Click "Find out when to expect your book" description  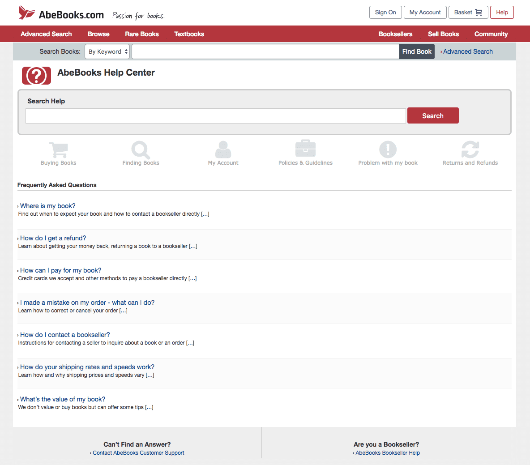tap(114, 214)
